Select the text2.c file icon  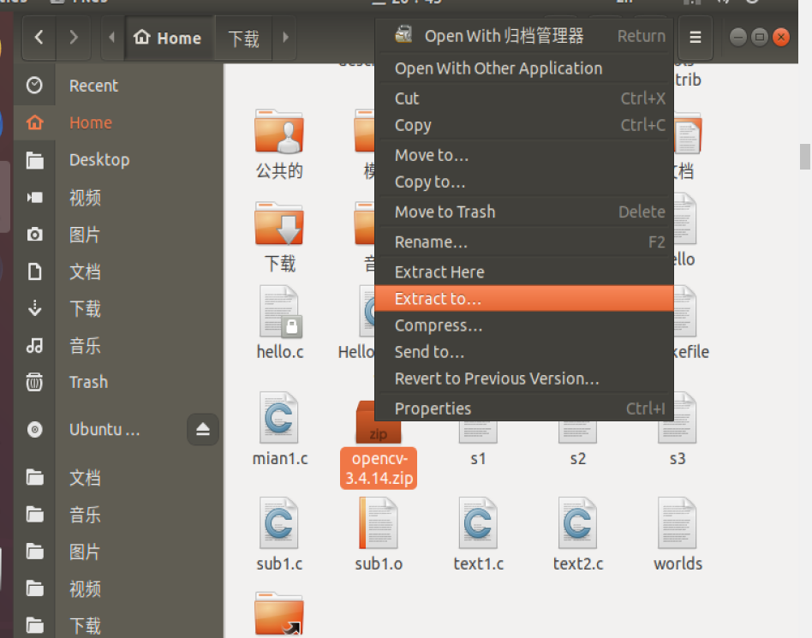(x=577, y=523)
